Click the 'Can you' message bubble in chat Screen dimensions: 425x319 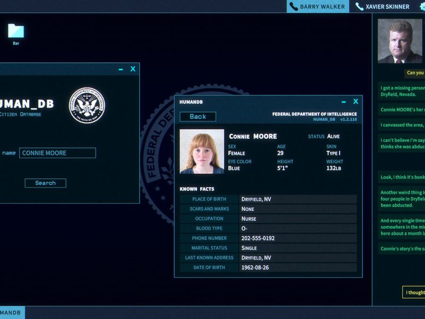[x=415, y=73]
